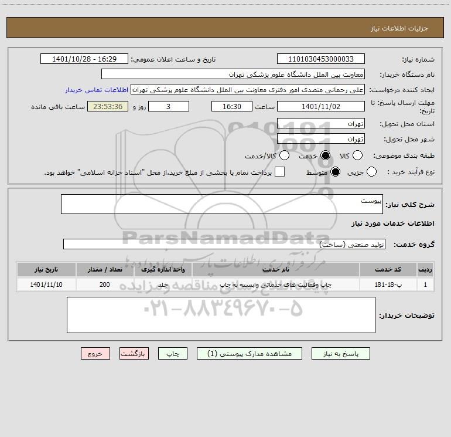Viewport: 451px width, 437px height.
Task: Open مشاهده مدارک پیوستی (1) button
Action: coord(250,354)
